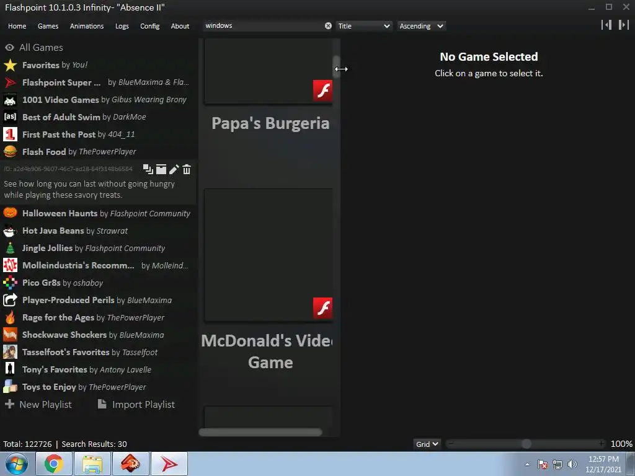
Task: Click the Molleindustria playlist icon
Action: click(10, 265)
